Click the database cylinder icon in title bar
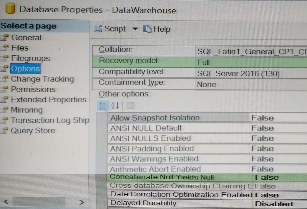Image resolution: width=307 pixels, height=209 pixels. click(x=10, y=8)
